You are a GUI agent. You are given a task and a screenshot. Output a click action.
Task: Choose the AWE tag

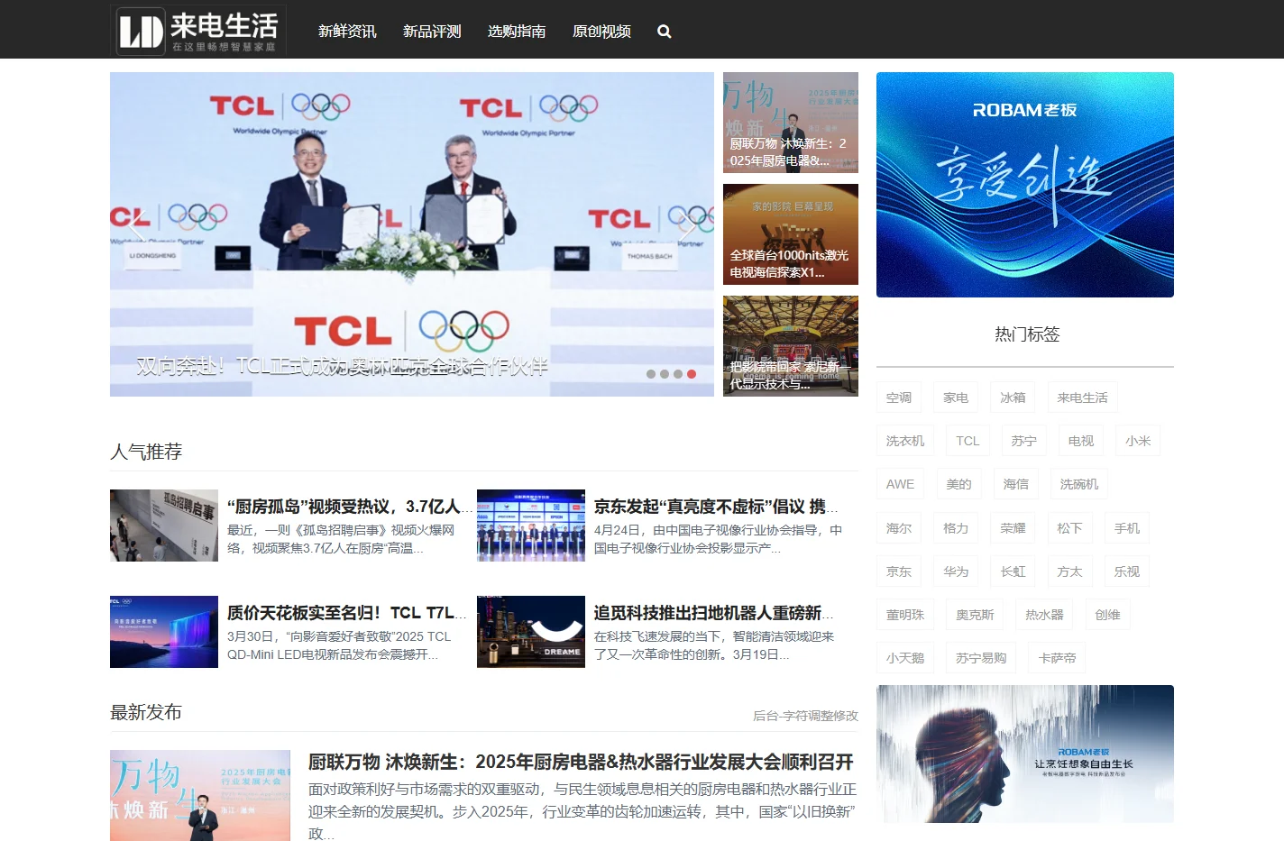[x=900, y=484]
